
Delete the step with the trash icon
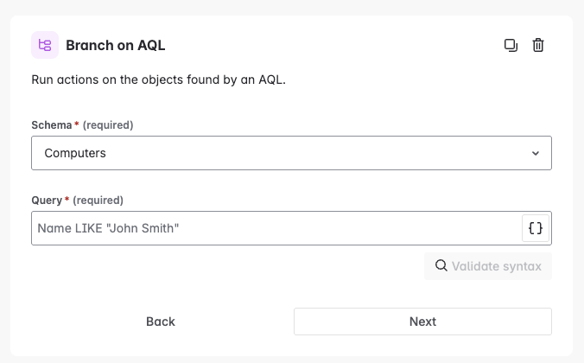pos(538,45)
